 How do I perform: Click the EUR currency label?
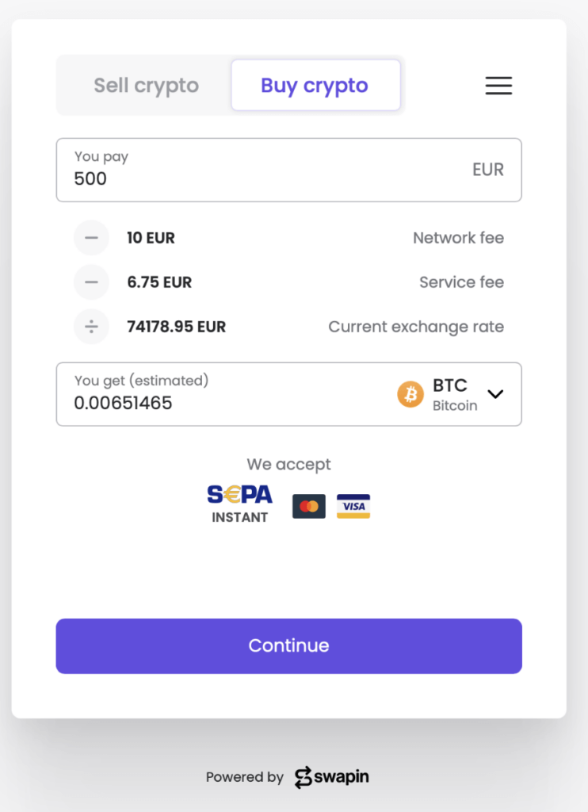coord(488,170)
